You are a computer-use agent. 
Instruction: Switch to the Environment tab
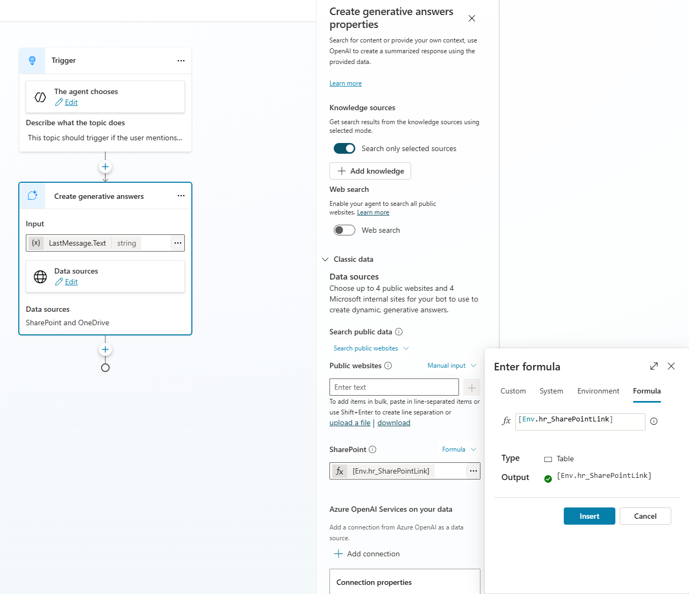pos(598,391)
